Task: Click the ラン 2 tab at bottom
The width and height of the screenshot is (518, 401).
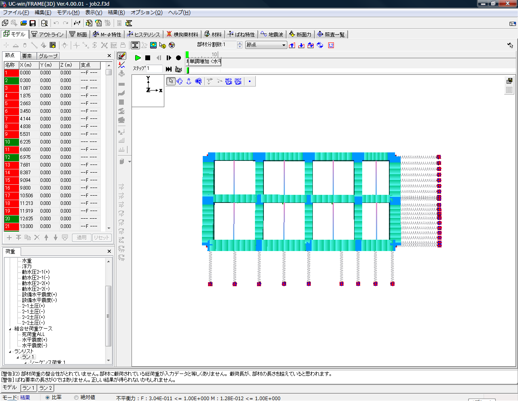Action: [x=46, y=388]
